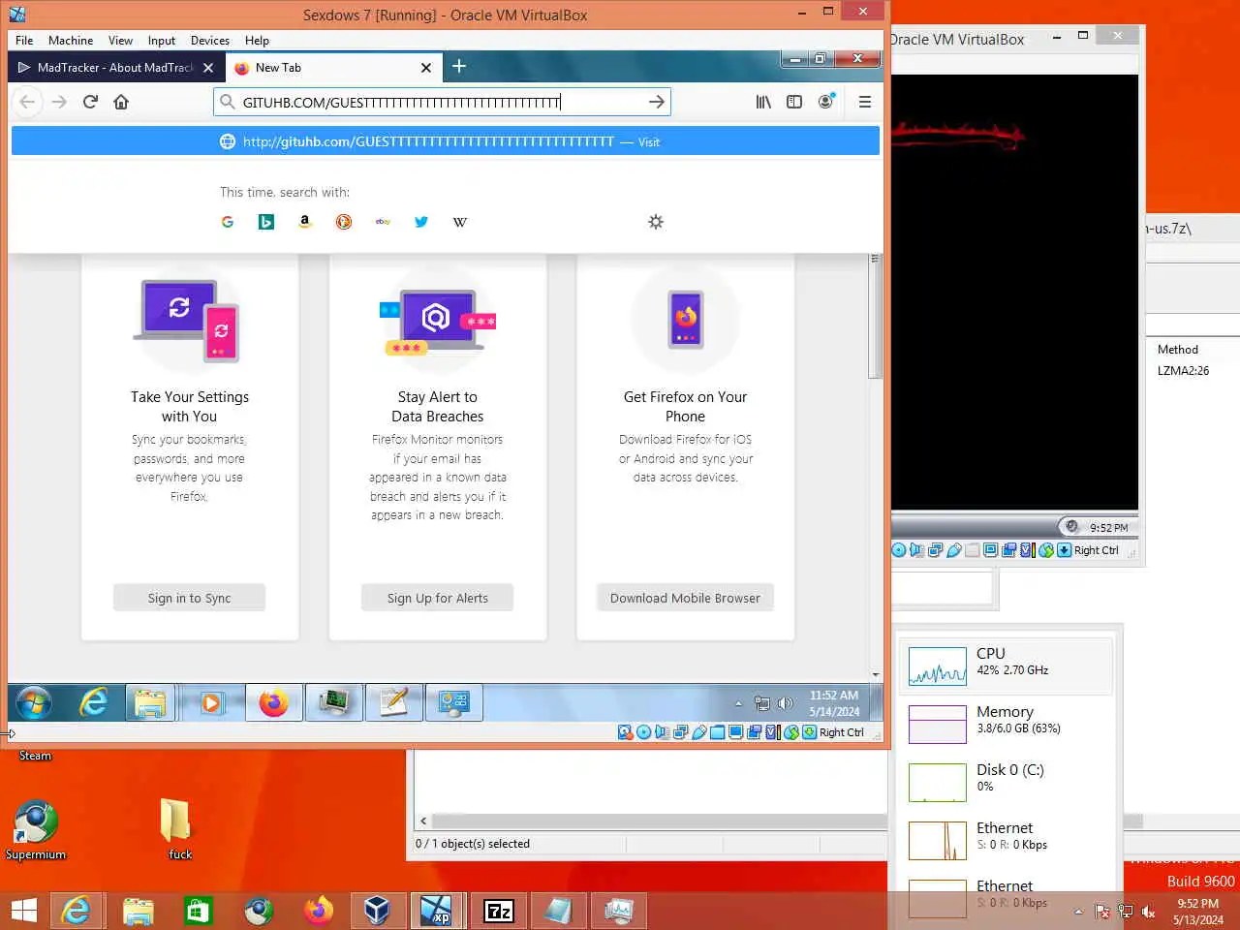
Task: Click Task Manager icon in host taskbar
Action: 618,911
